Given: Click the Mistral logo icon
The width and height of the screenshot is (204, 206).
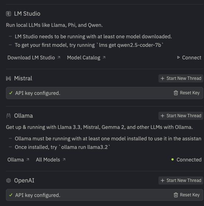Looking at the screenshot, I should click(9, 78).
